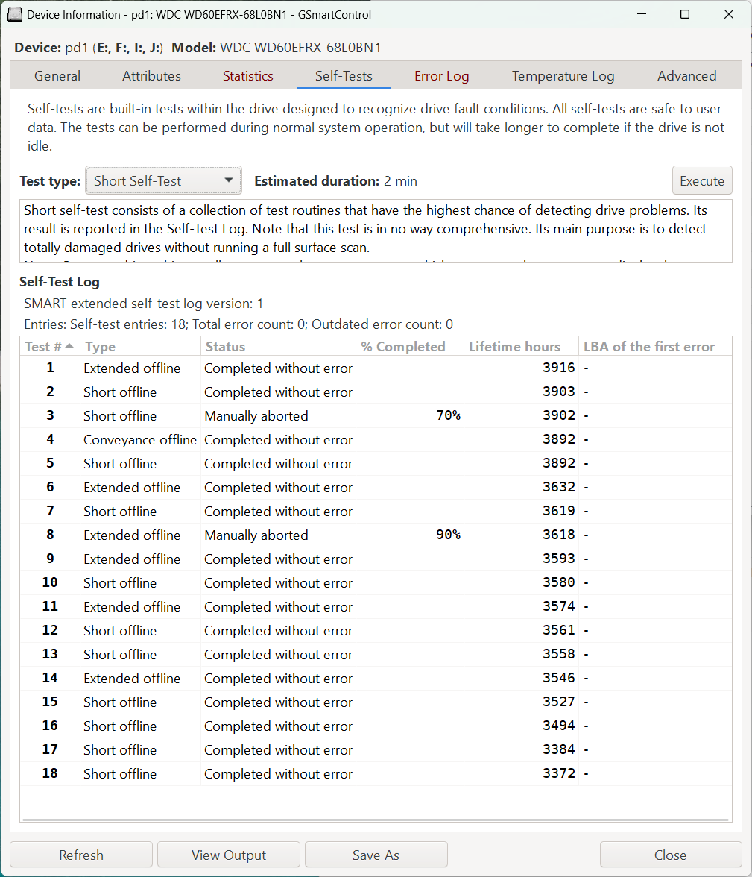The height and width of the screenshot is (877, 752).
Task: Open the General tab
Action: click(57, 75)
